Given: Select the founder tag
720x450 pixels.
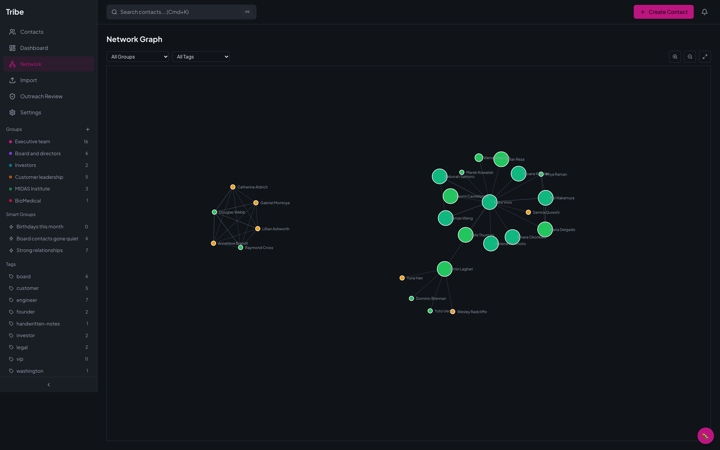Looking at the screenshot, I should click(x=49, y=312).
